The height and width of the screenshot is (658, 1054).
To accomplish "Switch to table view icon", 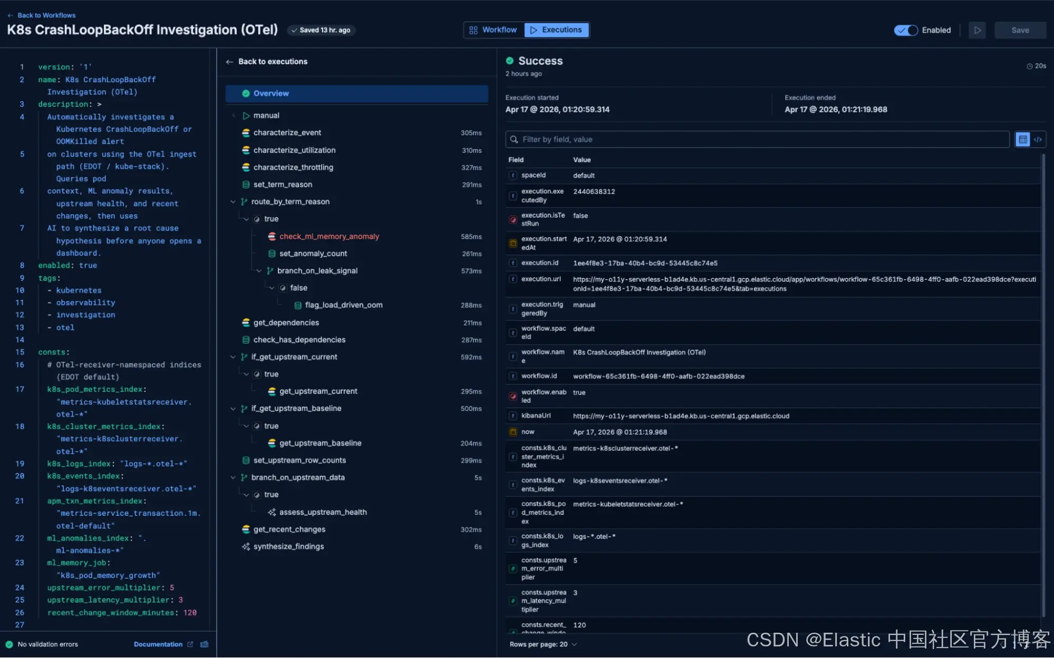I will click(x=1022, y=139).
